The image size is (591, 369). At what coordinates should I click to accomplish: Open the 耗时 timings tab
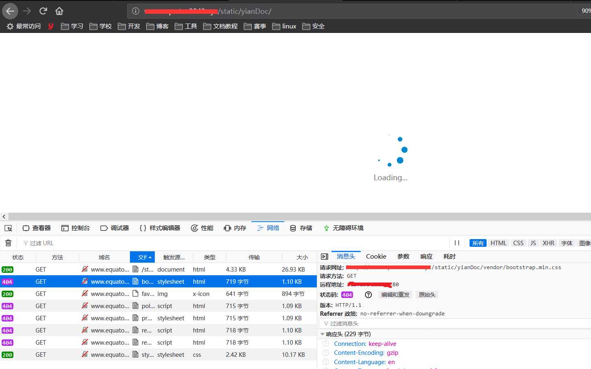click(450, 257)
